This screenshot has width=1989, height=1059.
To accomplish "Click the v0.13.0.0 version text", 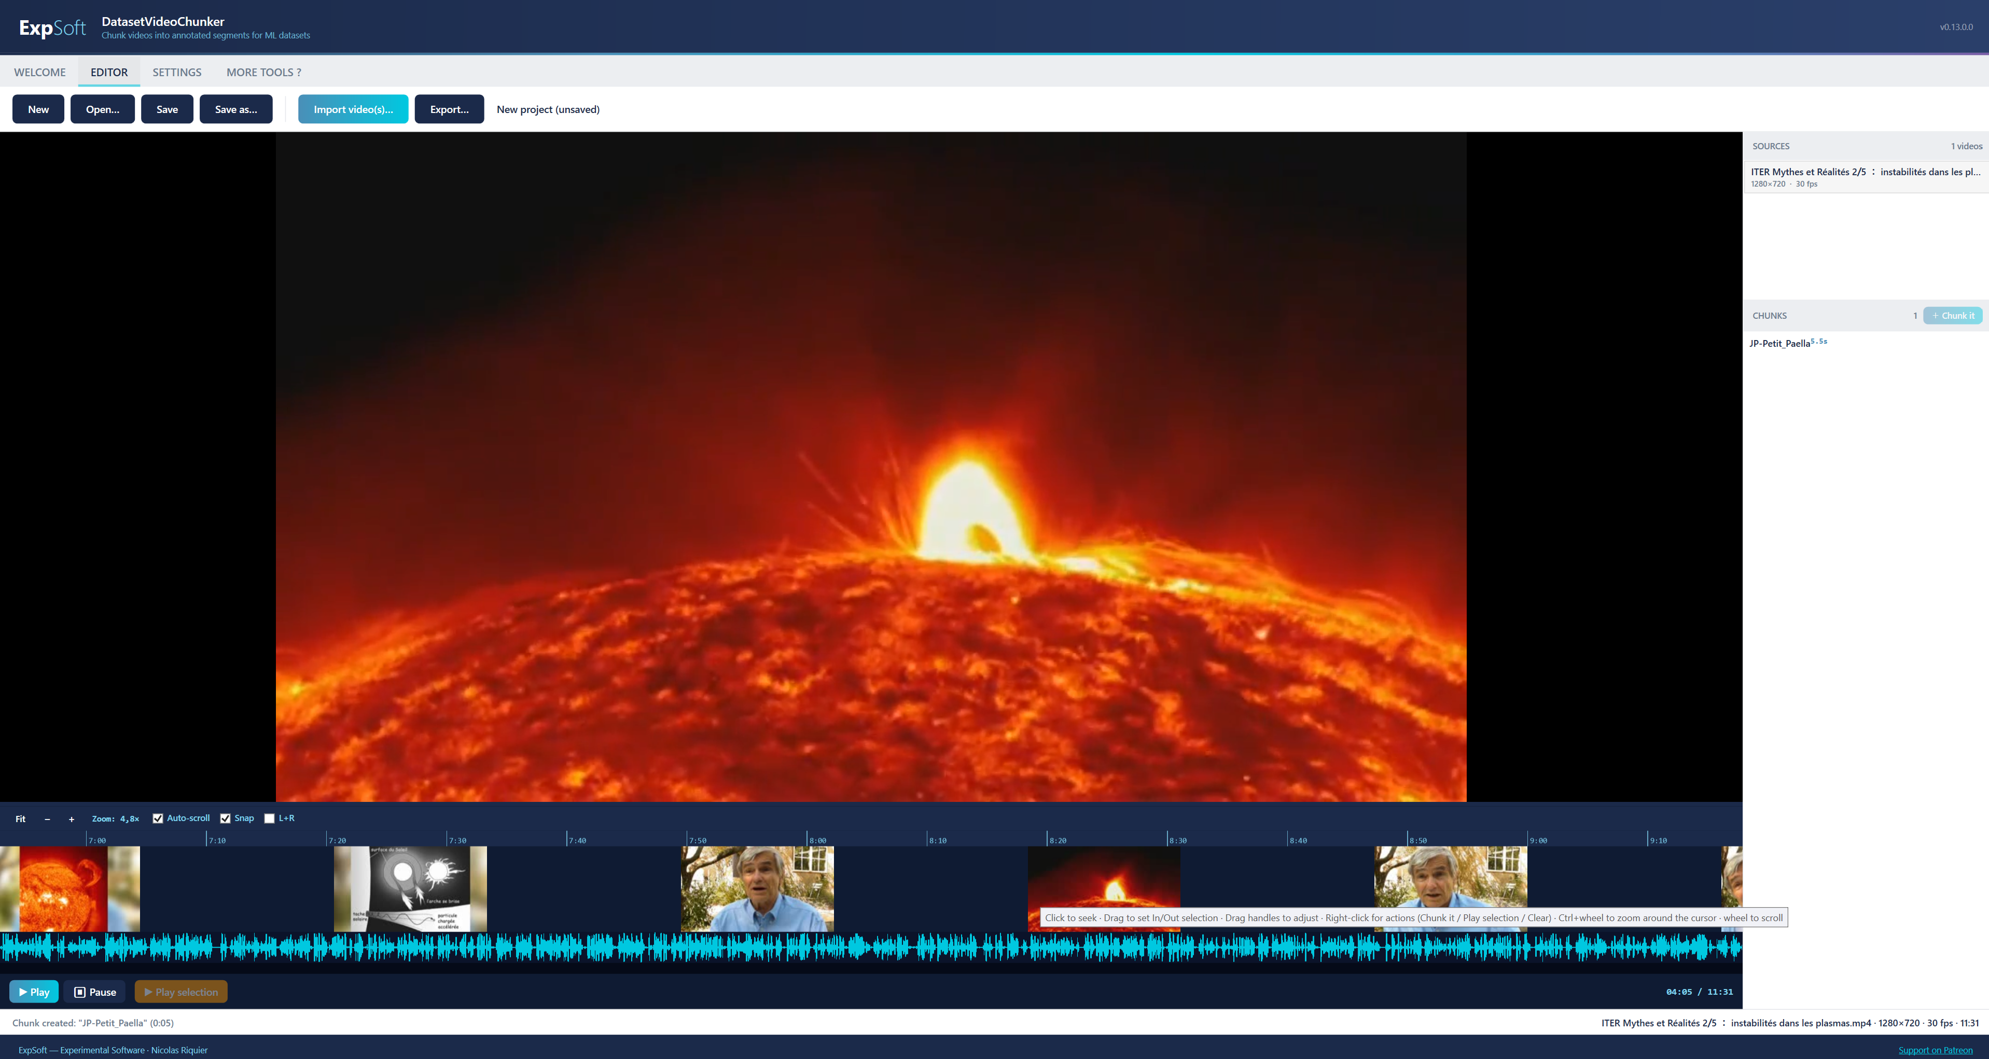I will coord(1956,27).
